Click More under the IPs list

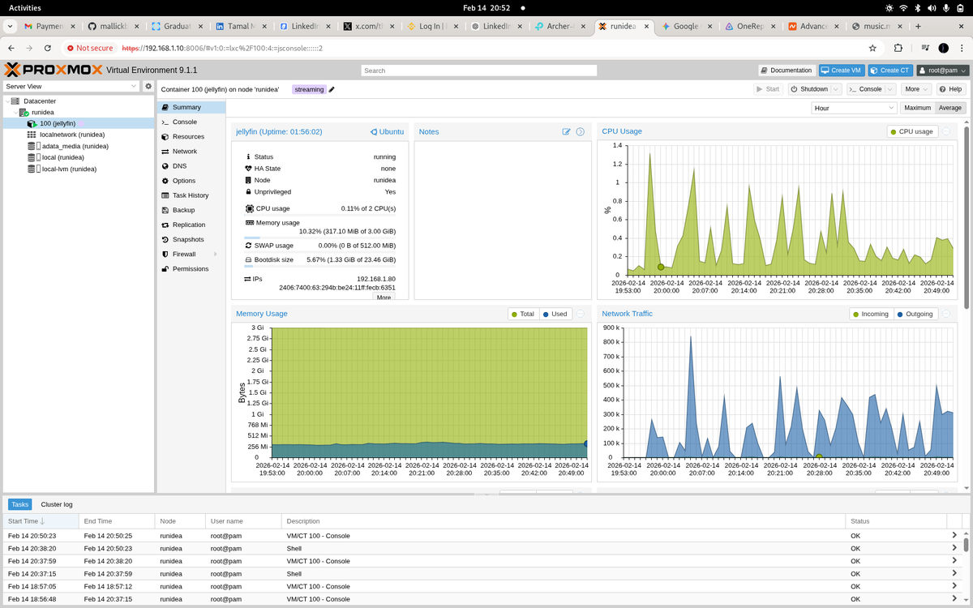click(x=384, y=298)
